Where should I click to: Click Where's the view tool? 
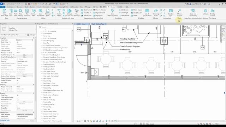click(99, 10)
